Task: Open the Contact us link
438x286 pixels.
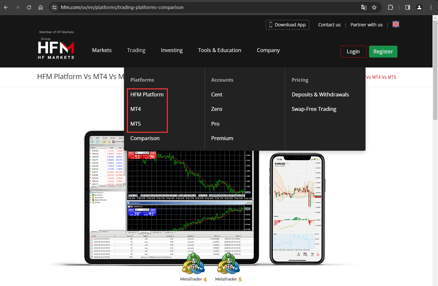Action: (x=329, y=25)
